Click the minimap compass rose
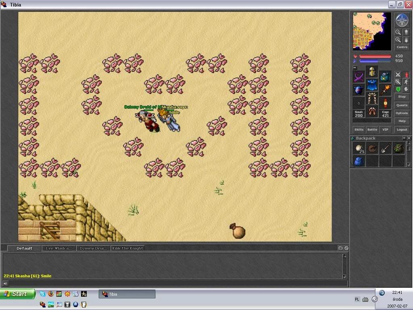Viewport: 413px width, 310px height. [402, 20]
